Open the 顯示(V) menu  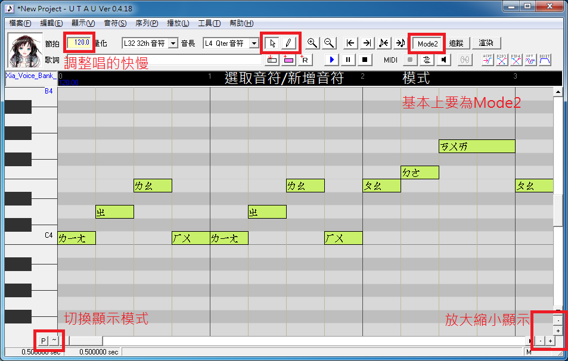[83, 23]
